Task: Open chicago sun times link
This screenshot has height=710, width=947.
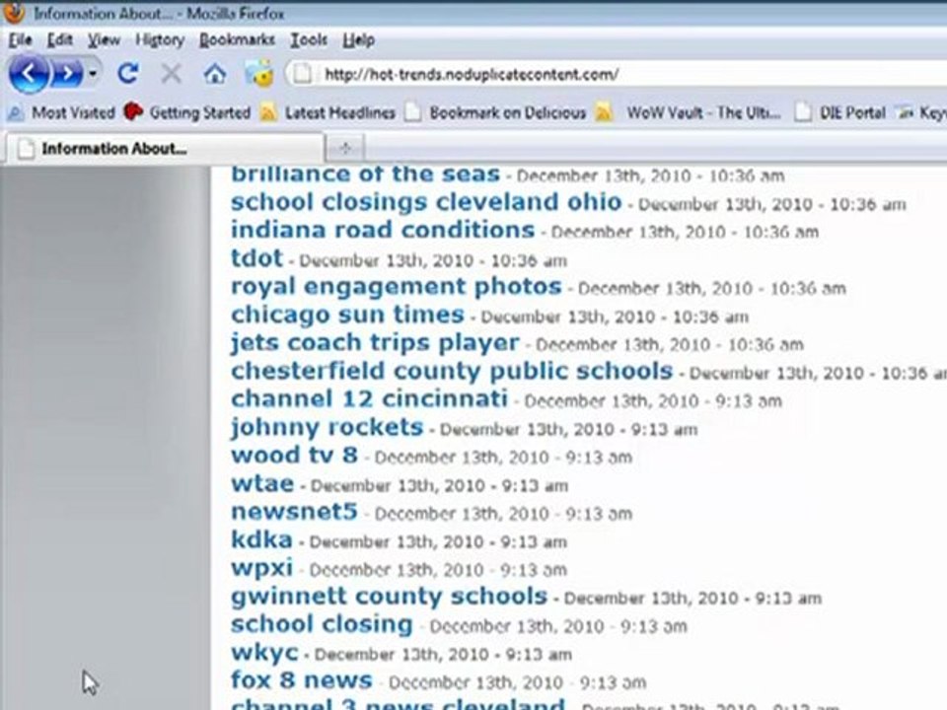Action: [348, 315]
